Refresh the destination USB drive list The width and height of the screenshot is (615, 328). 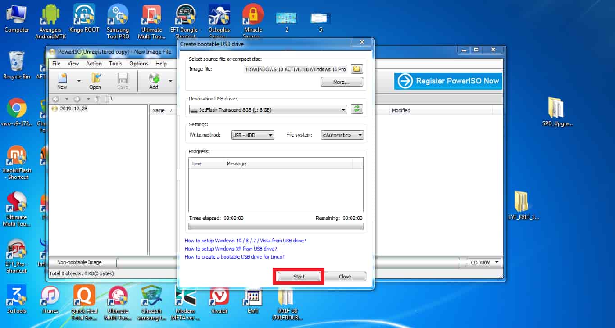[x=356, y=109]
